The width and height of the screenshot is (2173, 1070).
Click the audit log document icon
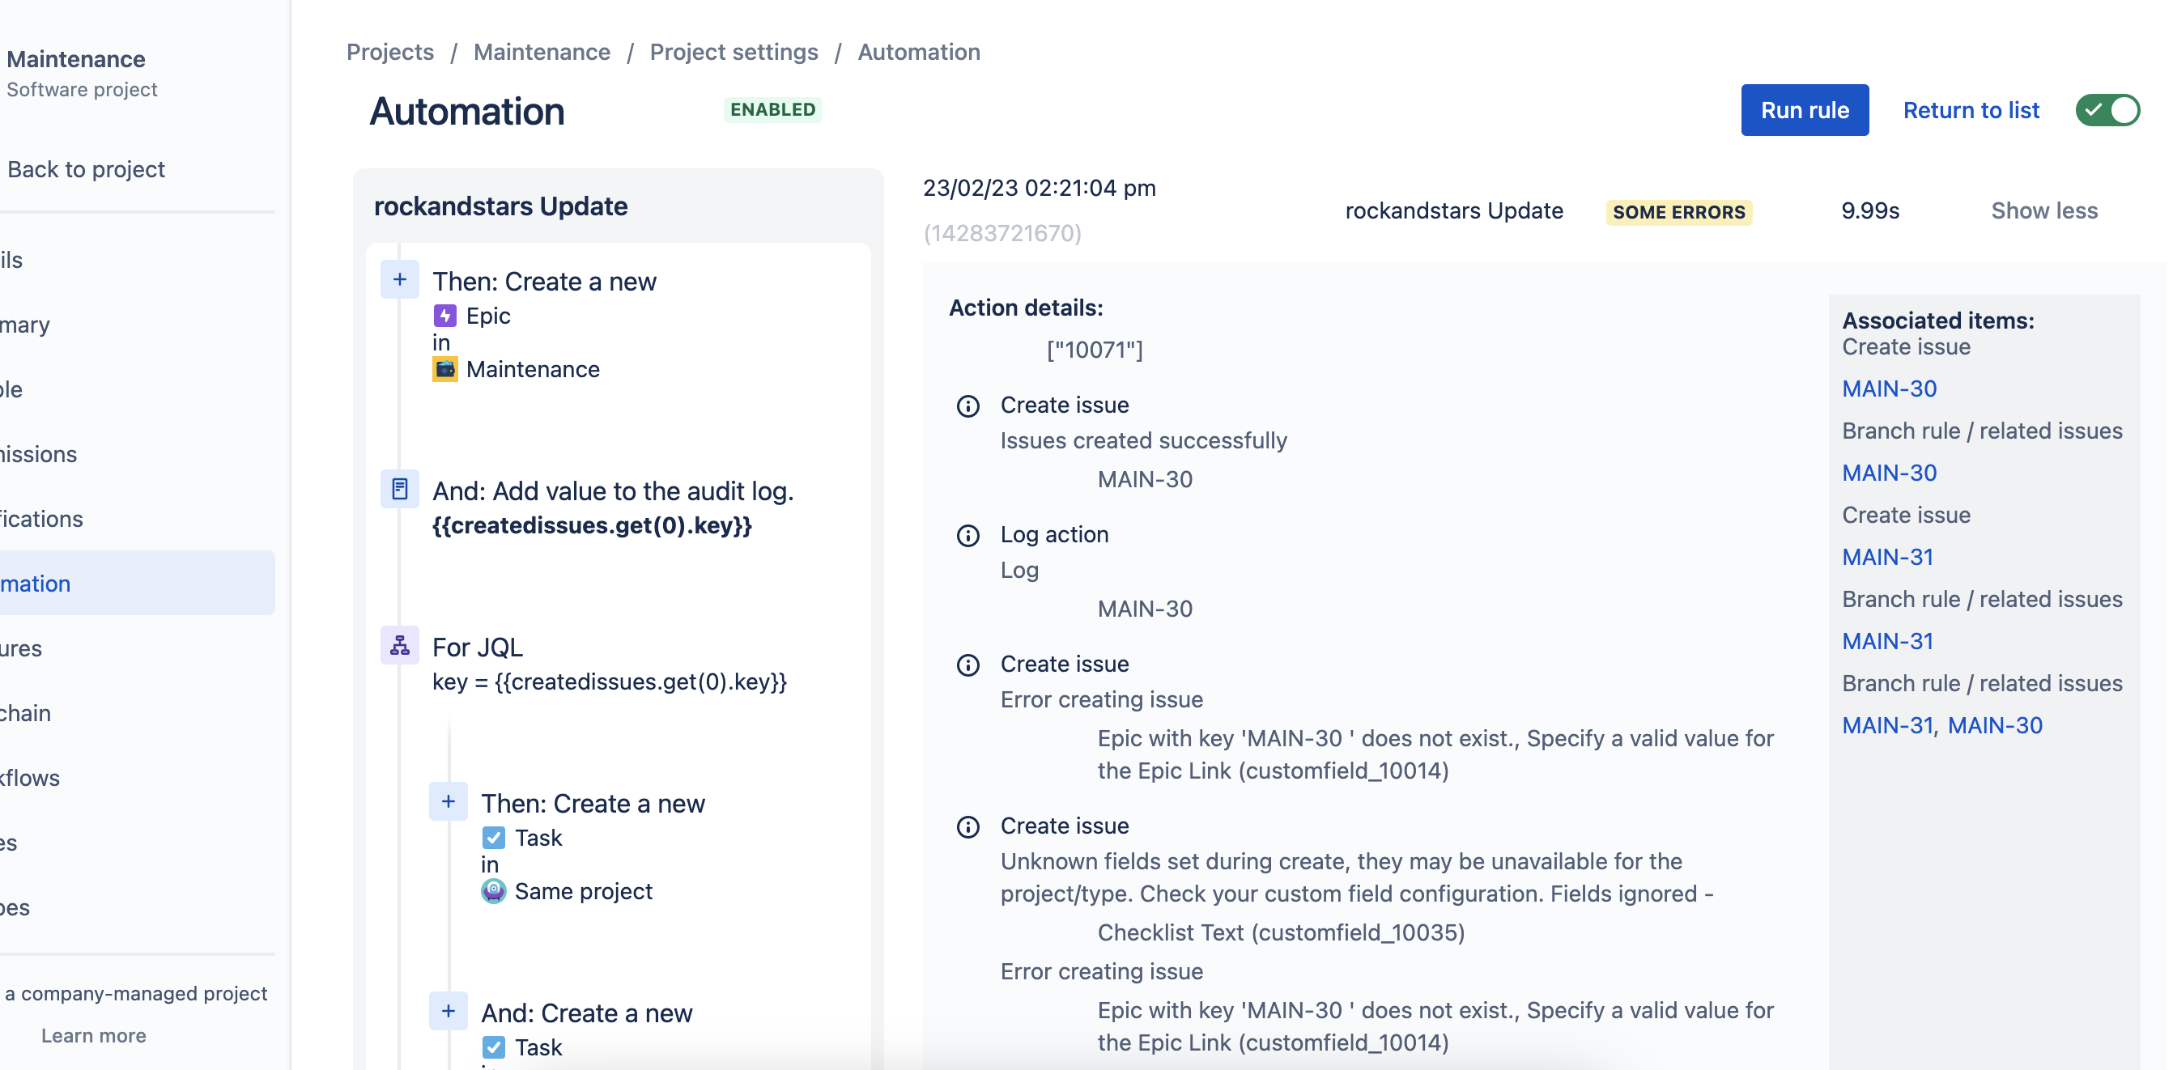(399, 488)
